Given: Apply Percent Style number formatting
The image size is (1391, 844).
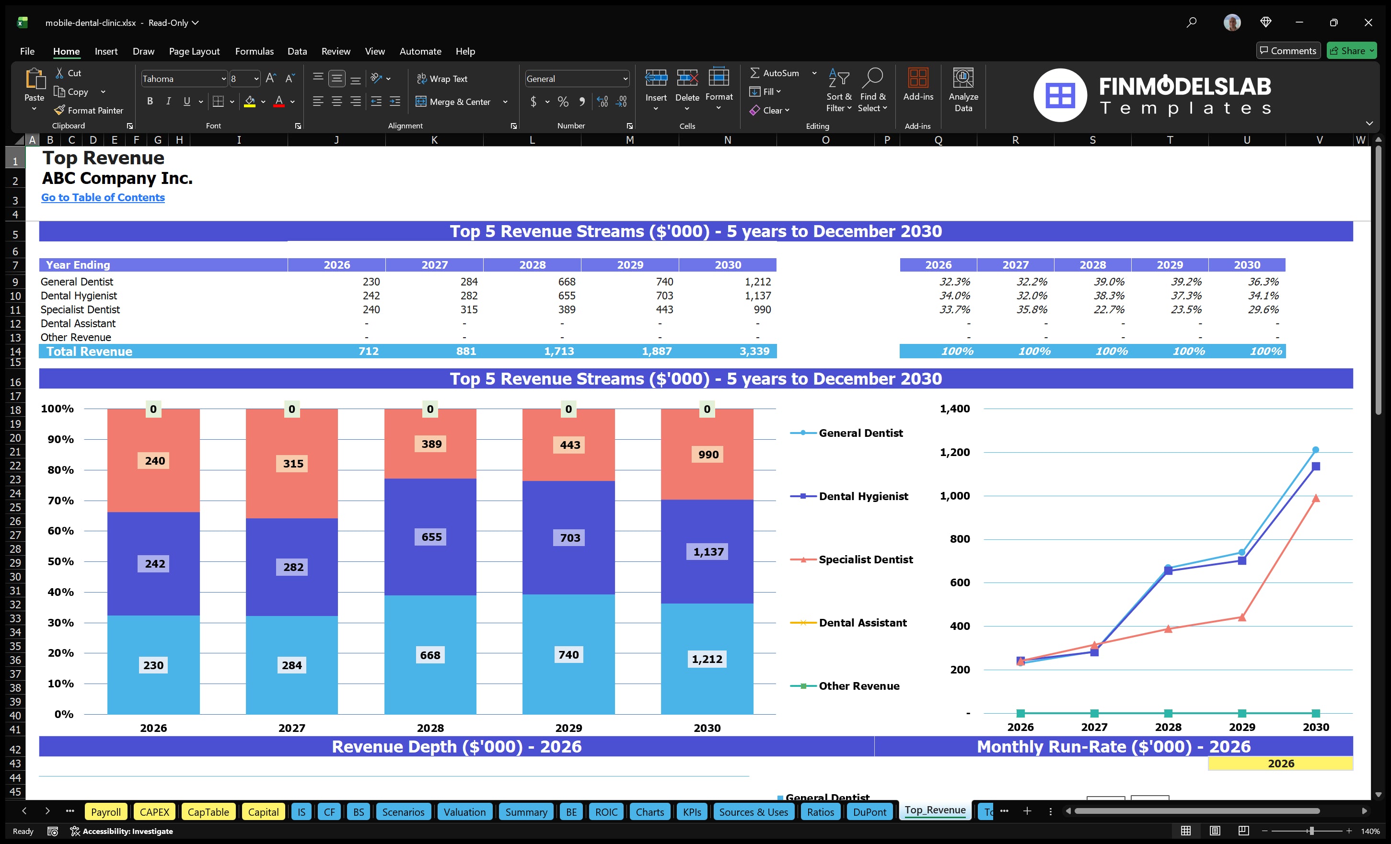Looking at the screenshot, I should [x=563, y=102].
